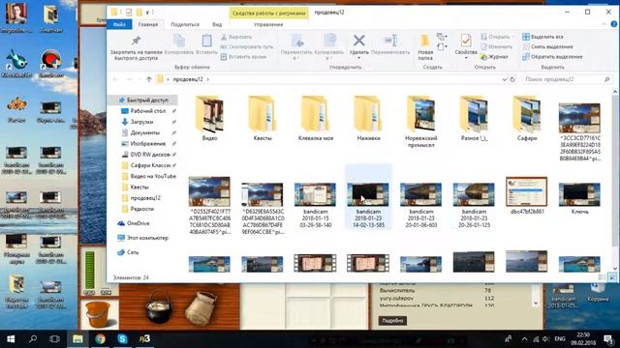Screen dimensions: 620x348
Task: Click the Copy icon in the Clipboard group
Action: coord(179,41)
